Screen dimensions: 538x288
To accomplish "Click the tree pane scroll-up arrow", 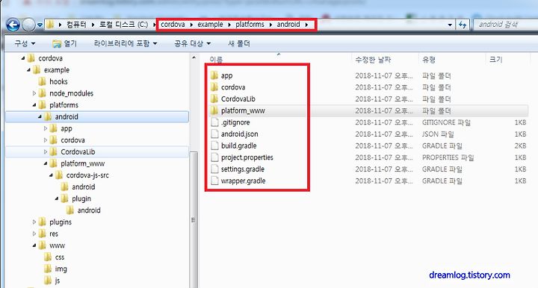I will pos(194,57).
